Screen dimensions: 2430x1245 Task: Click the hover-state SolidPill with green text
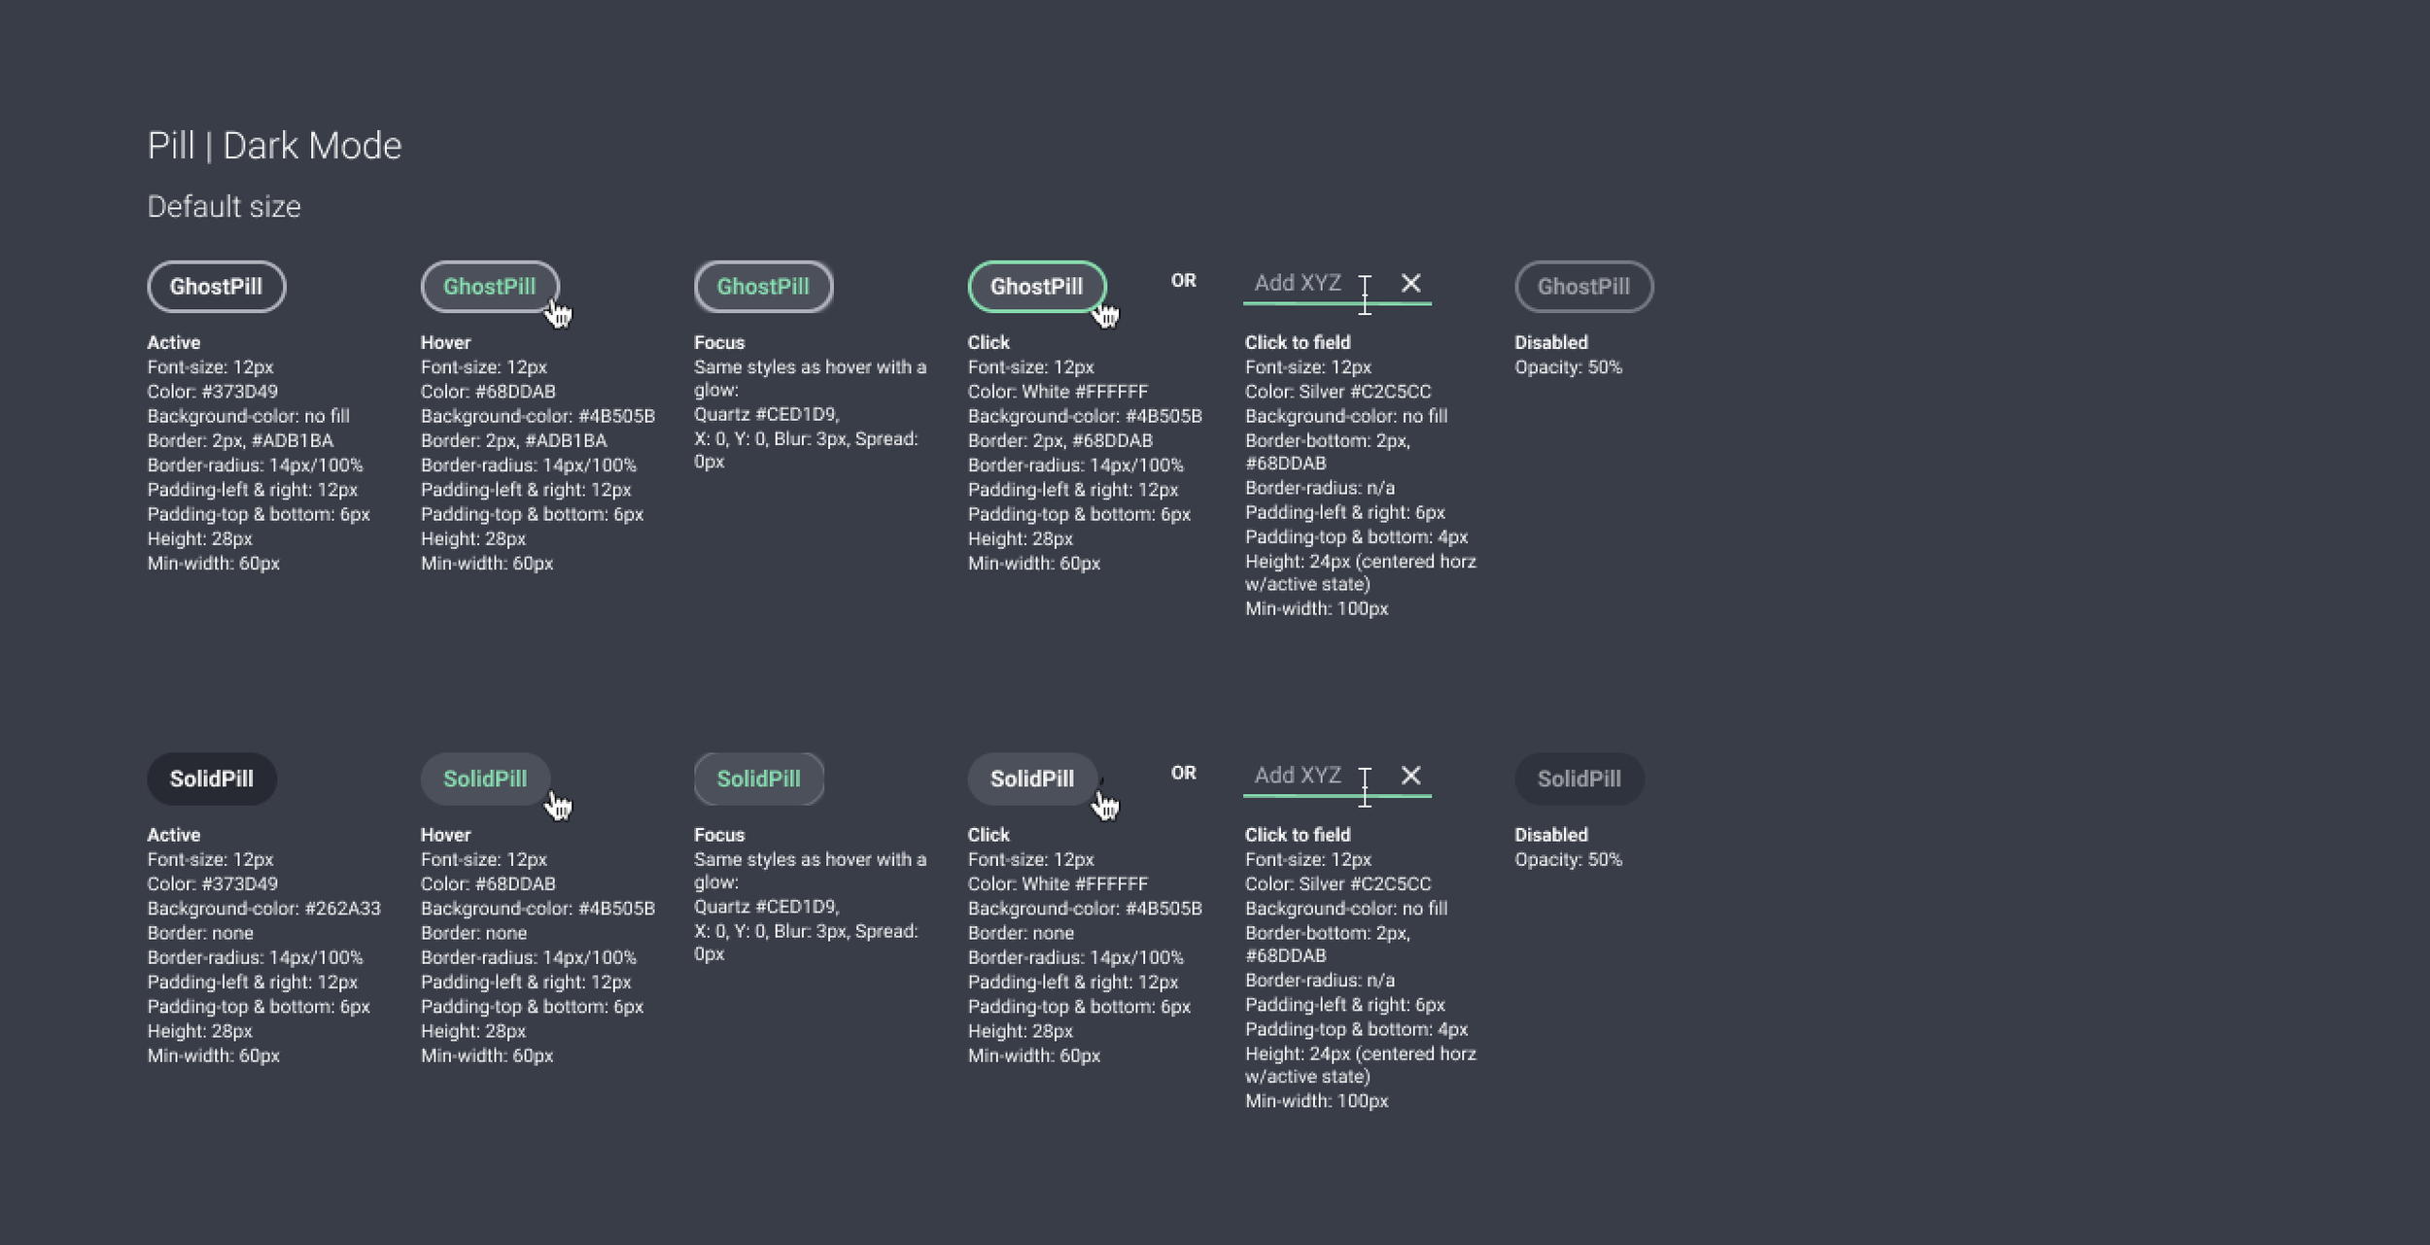(x=484, y=778)
